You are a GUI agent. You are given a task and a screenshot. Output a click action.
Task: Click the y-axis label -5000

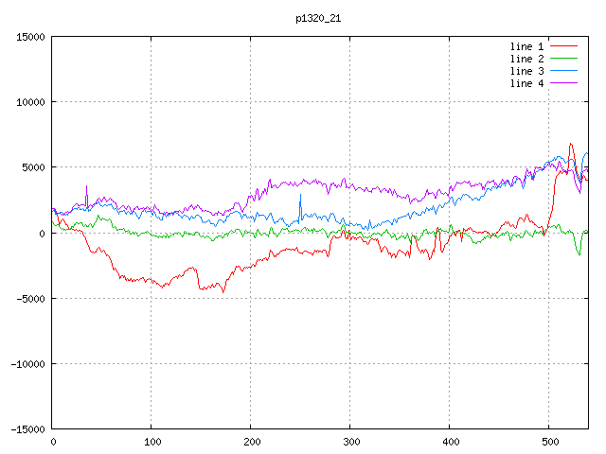(x=30, y=299)
